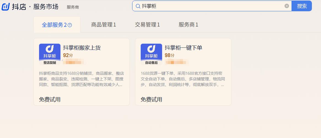Click the blurred provider name under 92分
Image resolution: width=321 pixels, height=138 pixels.
pyautogui.click(x=73, y=62)
